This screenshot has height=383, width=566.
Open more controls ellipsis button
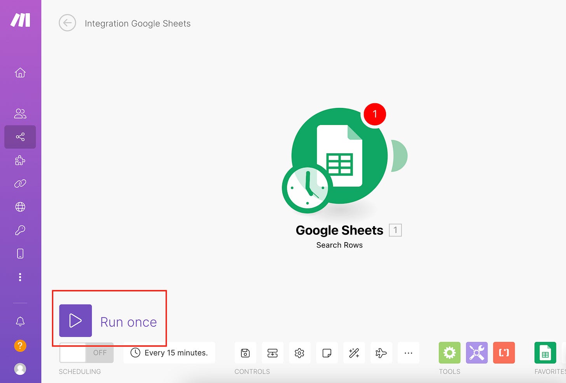pos(409,353)
